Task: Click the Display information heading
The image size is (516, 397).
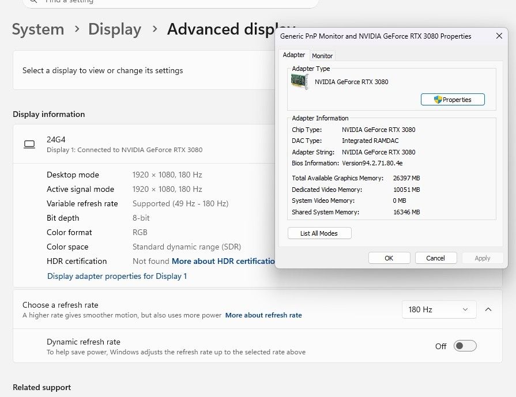Action: point(48,115)
